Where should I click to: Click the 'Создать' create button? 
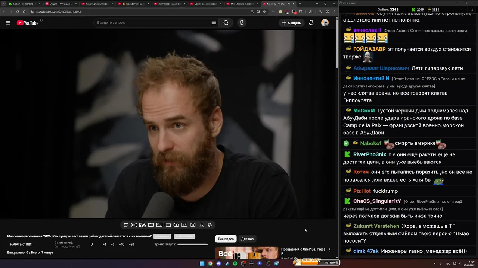tap(291, 23)
